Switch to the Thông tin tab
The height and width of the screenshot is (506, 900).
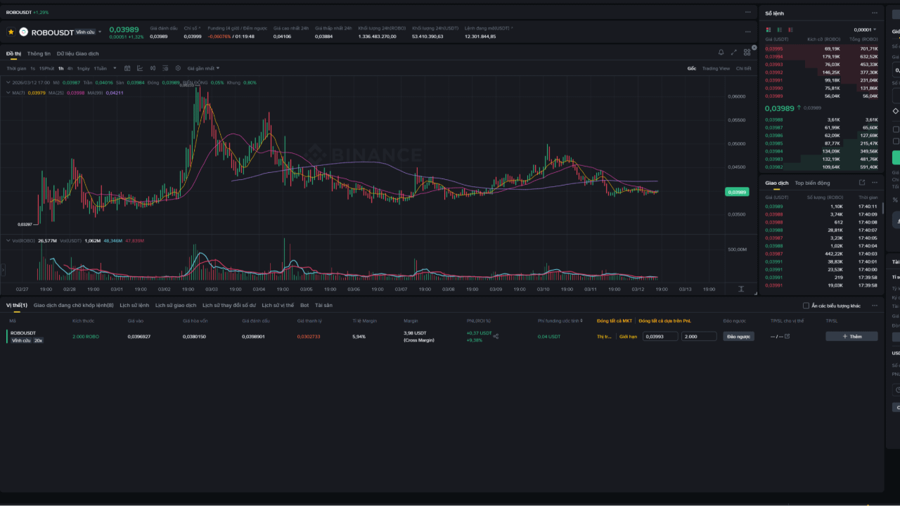[x=39, y=53]
